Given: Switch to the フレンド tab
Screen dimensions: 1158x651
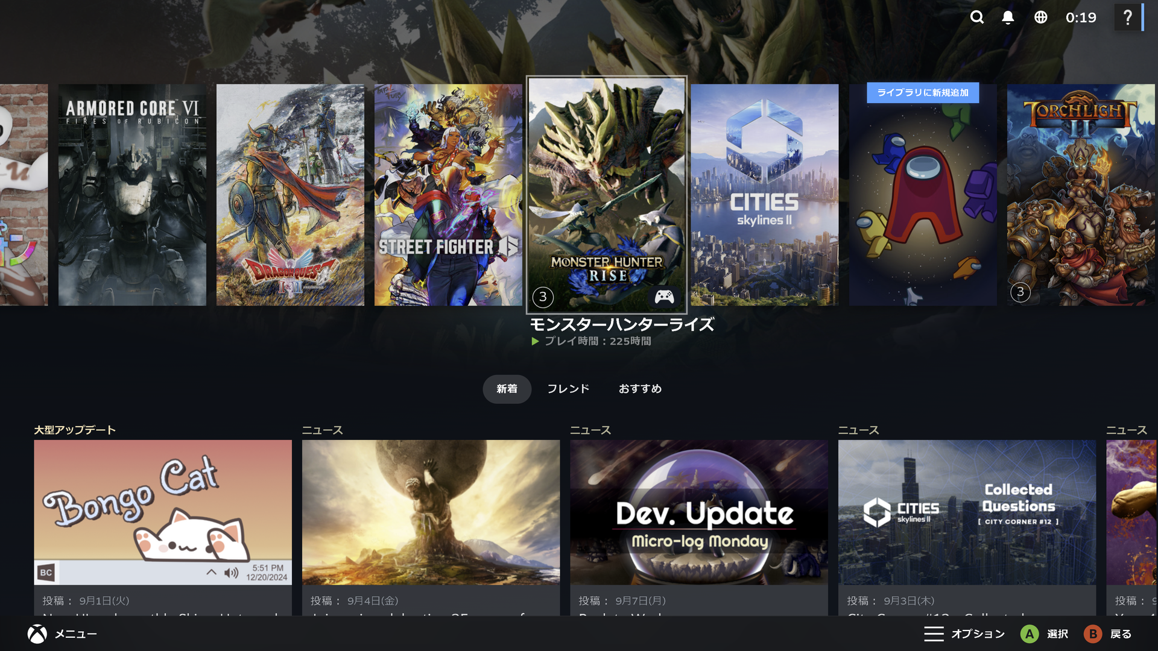Looking at the screenshot, I should (x=568, y=389).
